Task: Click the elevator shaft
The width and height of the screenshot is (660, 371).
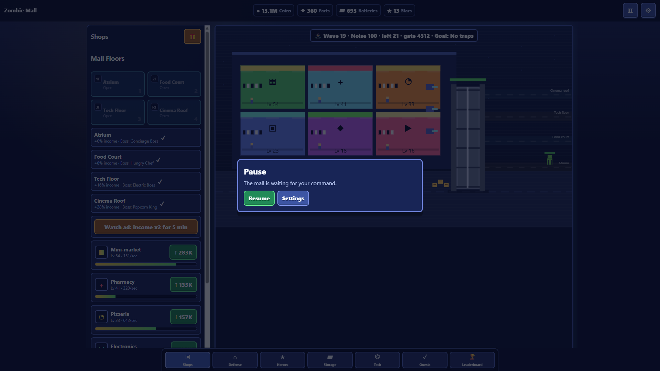Action: (x=467, y=137)
